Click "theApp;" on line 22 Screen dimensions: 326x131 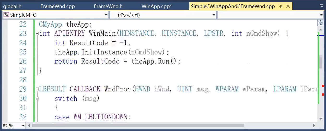(x=79, y=24)
